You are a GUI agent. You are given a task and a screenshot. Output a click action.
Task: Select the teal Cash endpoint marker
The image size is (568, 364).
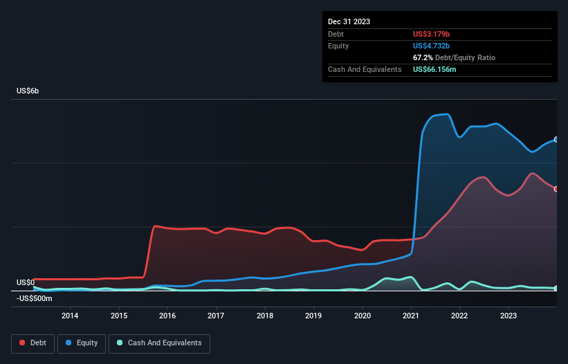tap(556, 289)
